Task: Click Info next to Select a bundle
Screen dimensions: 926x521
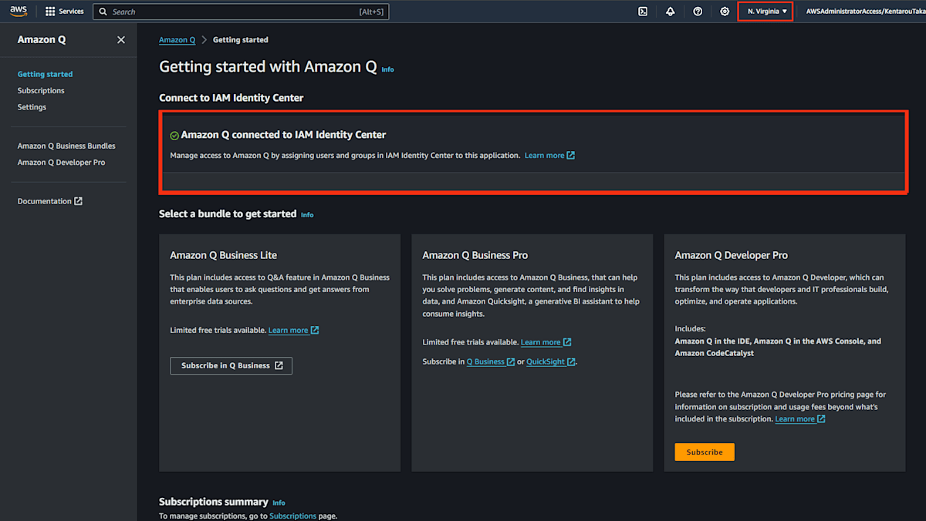Action: [x=307, y=215]
